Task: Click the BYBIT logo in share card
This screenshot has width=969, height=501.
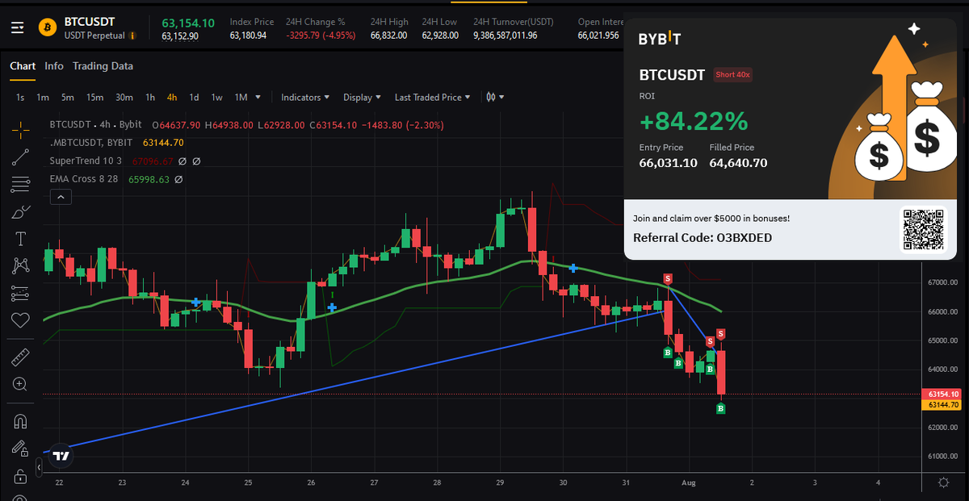Action: point(660,39)
